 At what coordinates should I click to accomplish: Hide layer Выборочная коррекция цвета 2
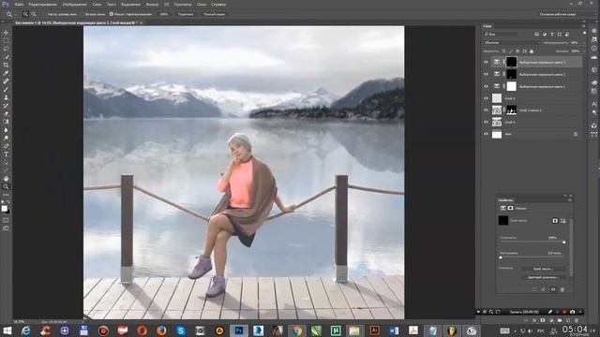[x=486, y=74]
